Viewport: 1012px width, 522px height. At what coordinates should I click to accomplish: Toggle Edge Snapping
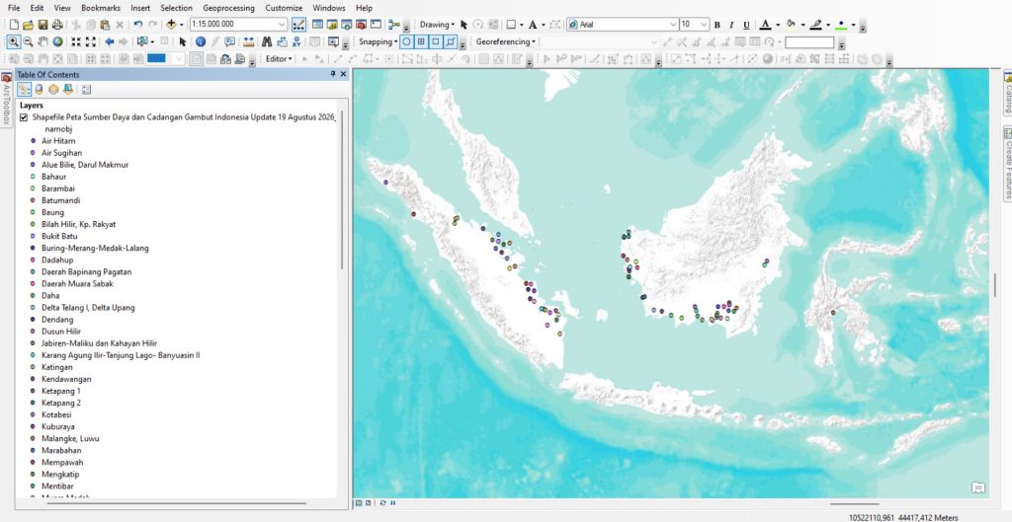(451, 41)
